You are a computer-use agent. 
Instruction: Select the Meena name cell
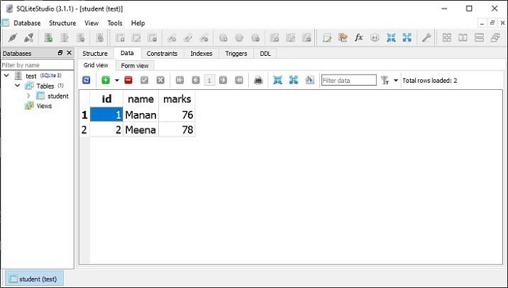click(x=141, y=130)
